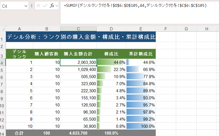Select column A header

(19, 29)
